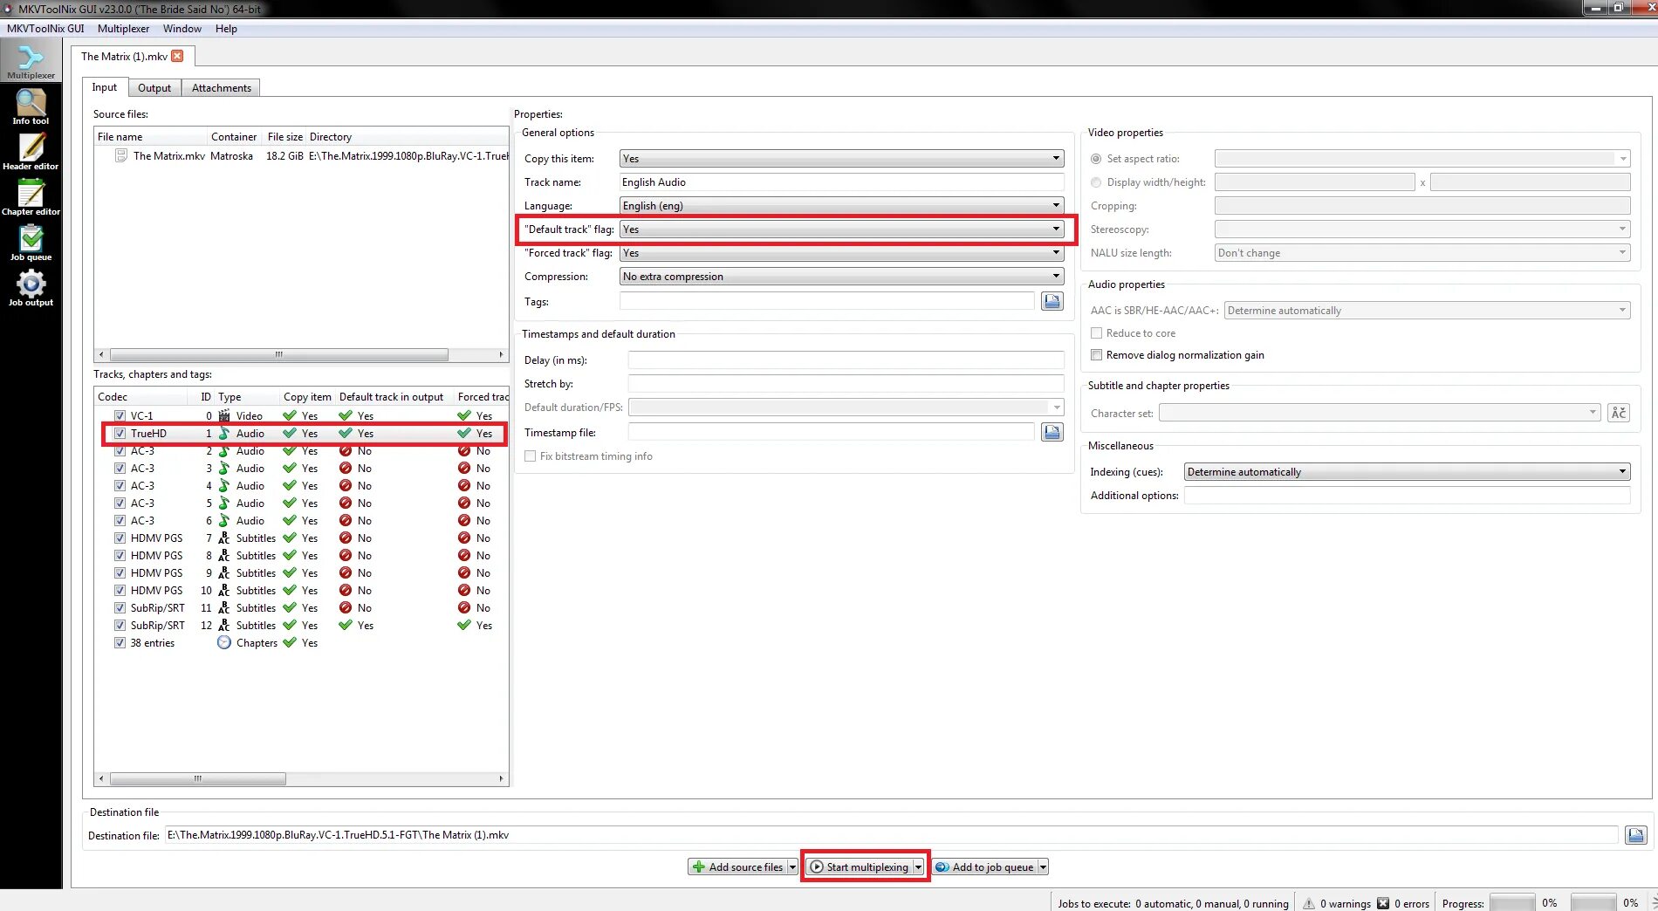This screenshot has height=911, width=1658.
Task: Click into the Track name field
Action: coord(841,182)
